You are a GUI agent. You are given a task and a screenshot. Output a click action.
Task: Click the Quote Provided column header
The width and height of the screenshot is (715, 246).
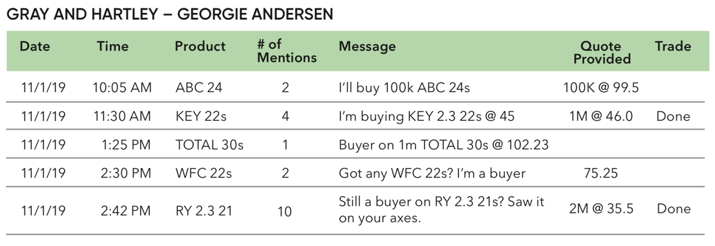click(x=601, y=52)
